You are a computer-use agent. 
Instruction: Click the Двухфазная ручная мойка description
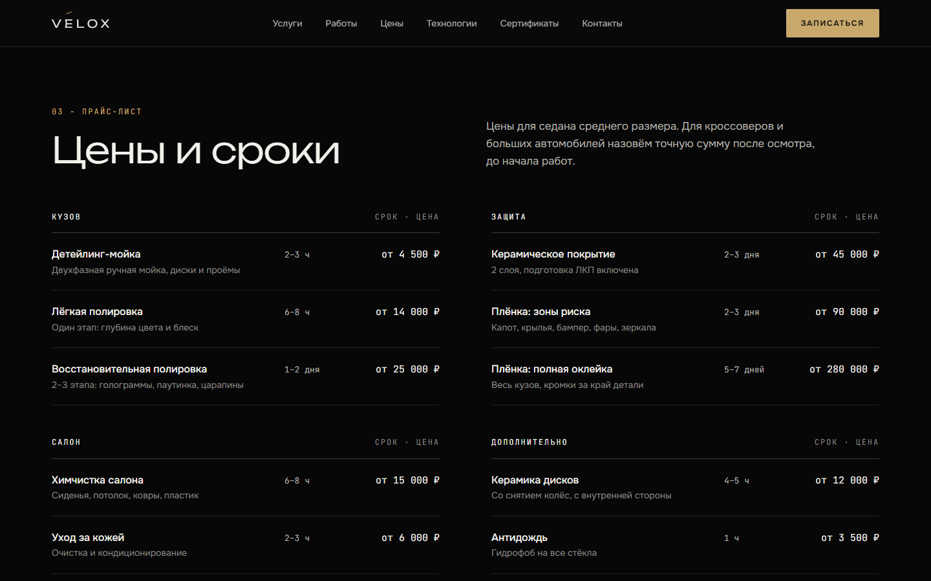coord(146,270)
